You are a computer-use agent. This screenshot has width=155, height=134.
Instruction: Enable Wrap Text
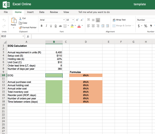click(x=119, y=20)
